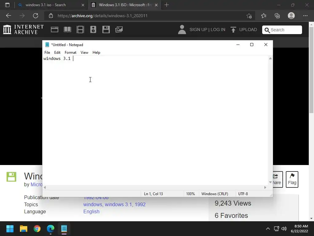This screenshot has height=236, width=314.
Task: Click the browser page scrollbar thumb
Action: 312,70
